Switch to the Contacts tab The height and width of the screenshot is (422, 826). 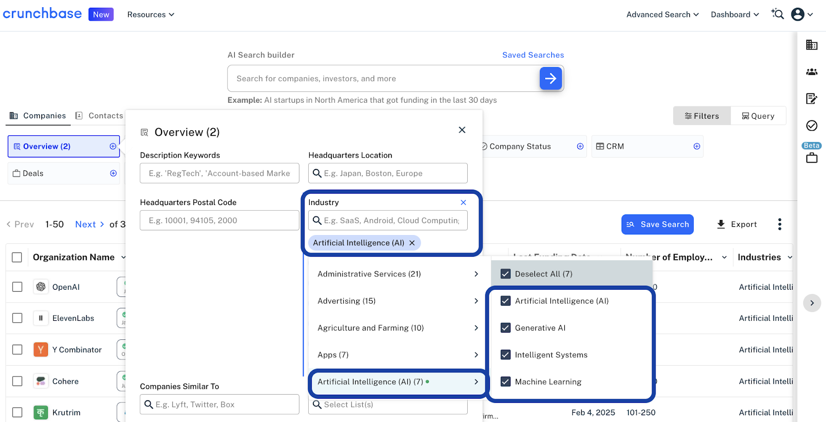point(100,116)
